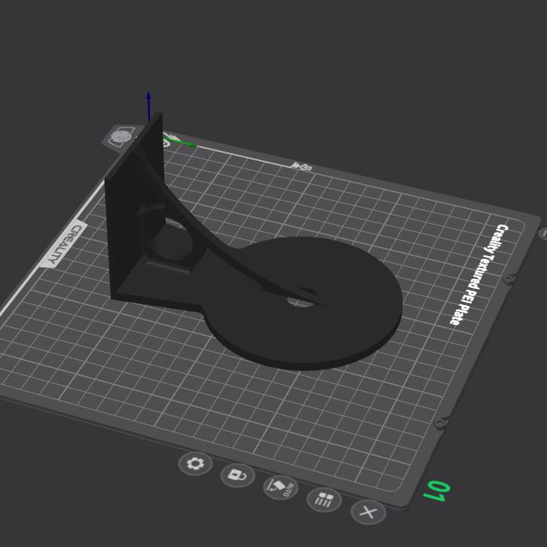Toggle the plate lock icon
This screenshot has height=547, width=547.
tap(237, 475)
